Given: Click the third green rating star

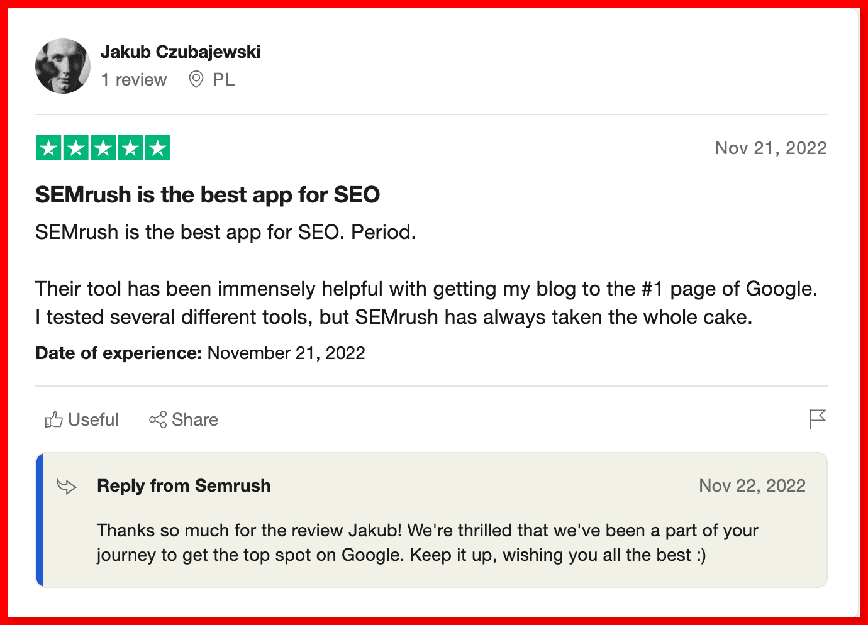Looking at the screenshot, I should [103, 148].
